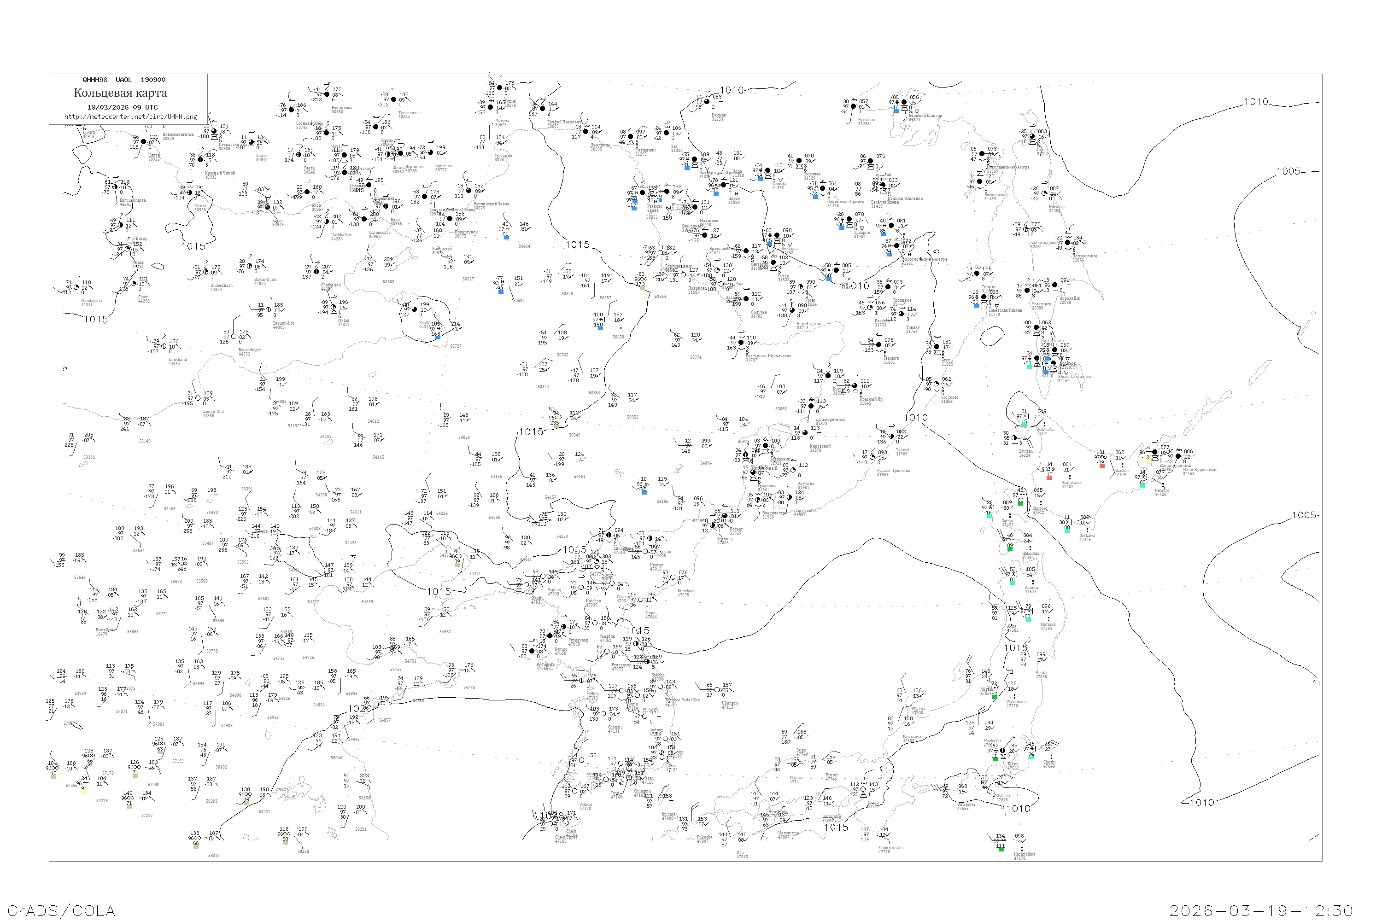Click the half-filled cloud circle at Zavizan station
1382x921 pixels.
point(1015,438)
